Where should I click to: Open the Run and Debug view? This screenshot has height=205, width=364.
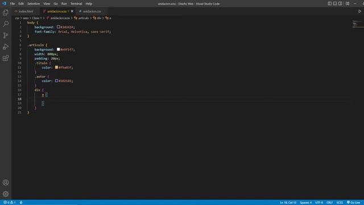click(x=6, y=47)
